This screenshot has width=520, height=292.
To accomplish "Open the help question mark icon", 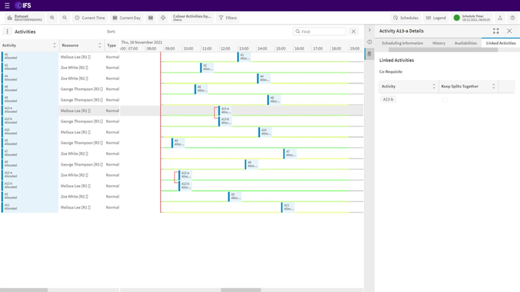I will pyautogui.click(x=512, y=18).
